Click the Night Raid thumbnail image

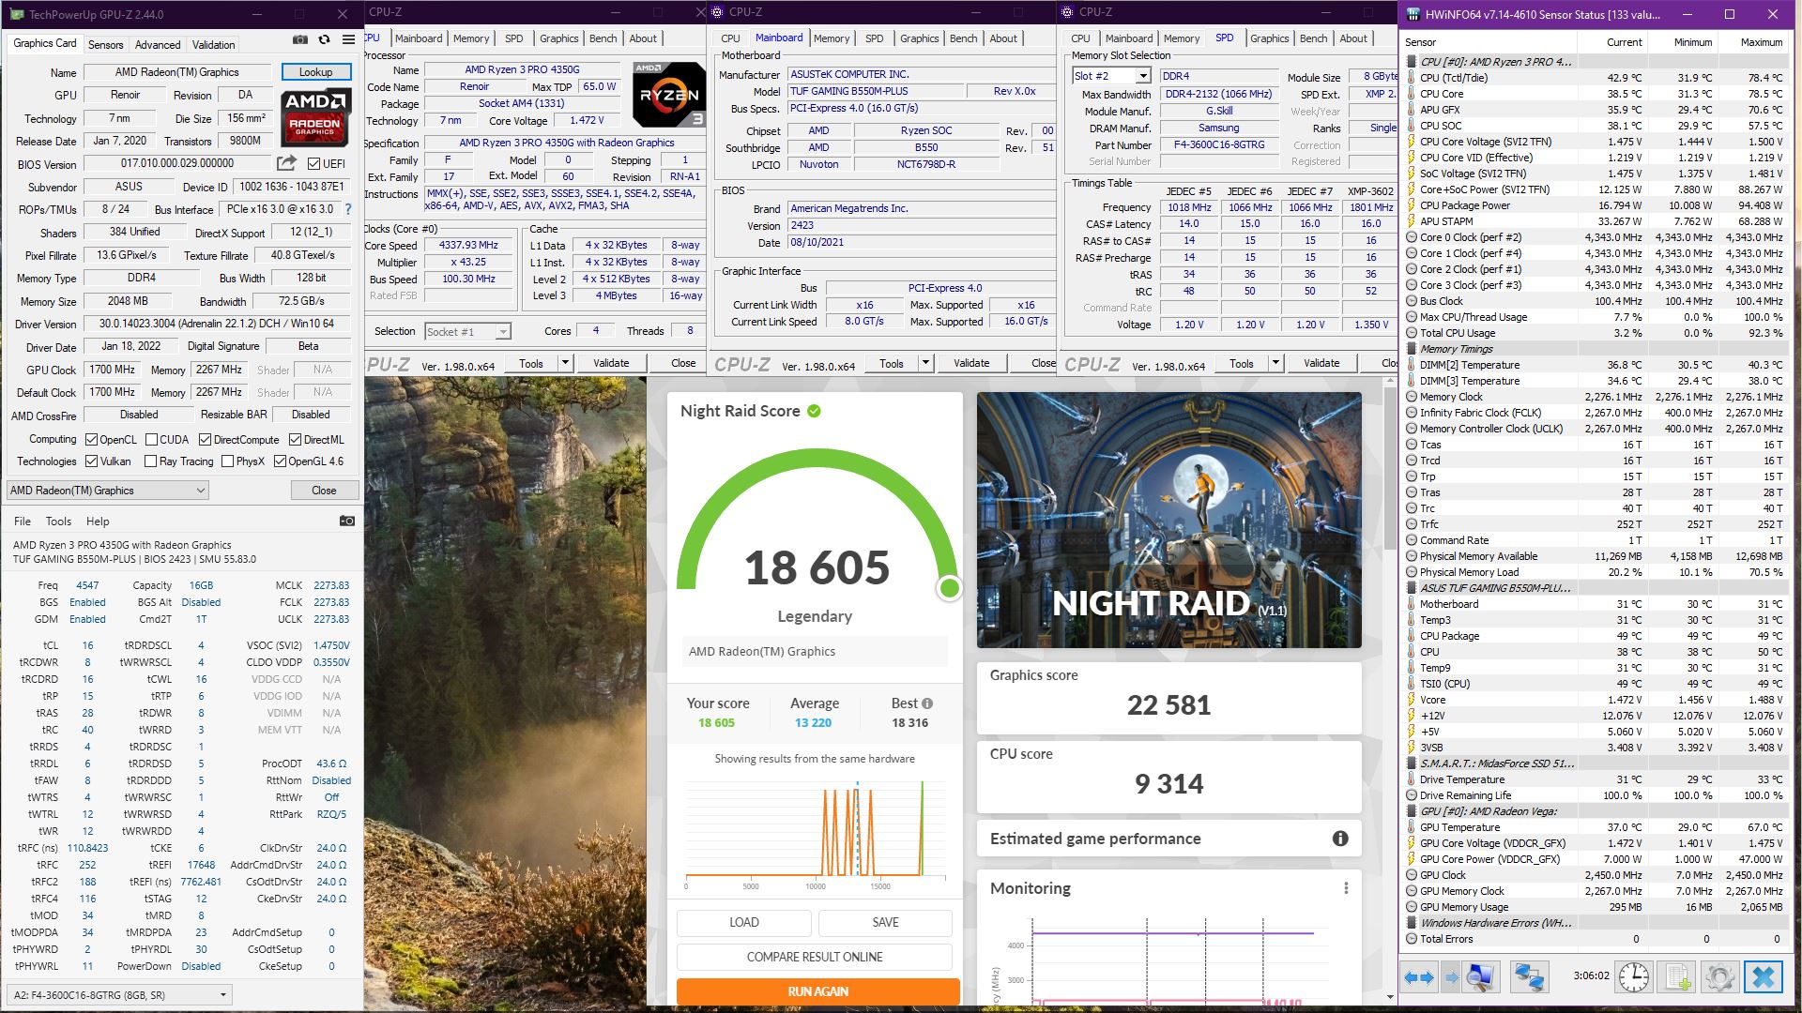(x=1168, y=521)
